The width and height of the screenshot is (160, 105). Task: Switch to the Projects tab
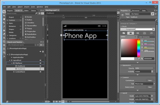pos(10,10)
